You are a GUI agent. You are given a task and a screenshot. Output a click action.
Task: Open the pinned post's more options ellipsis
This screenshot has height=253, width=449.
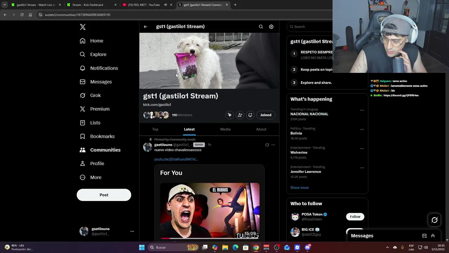coord(273,145)
